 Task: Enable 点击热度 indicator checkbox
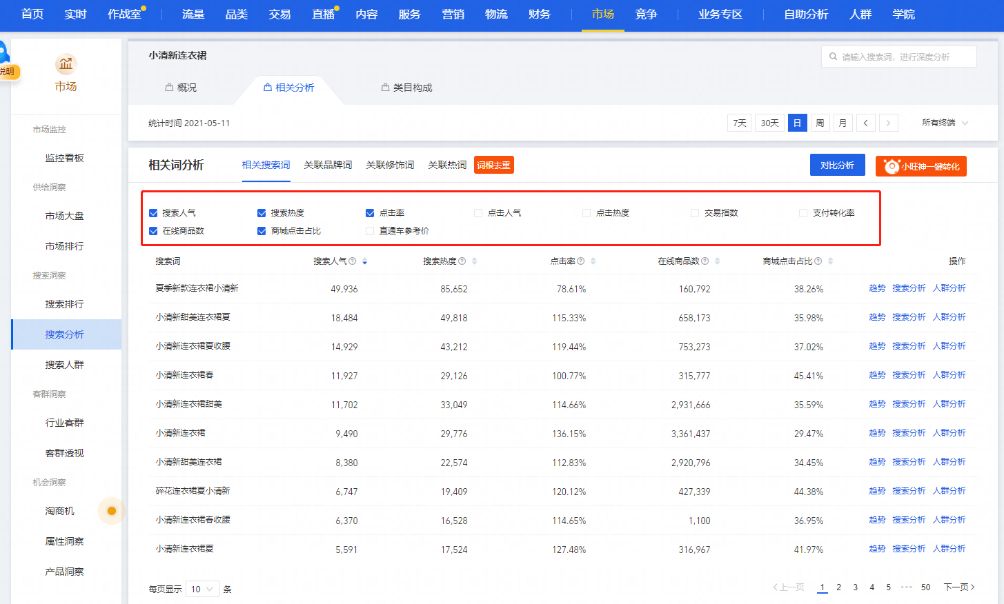pyautogui.click(x=587, y=213)
